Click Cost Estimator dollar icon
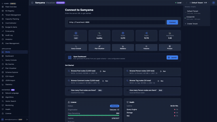This screenshot has height=122, width=217. tap(3, 23)
